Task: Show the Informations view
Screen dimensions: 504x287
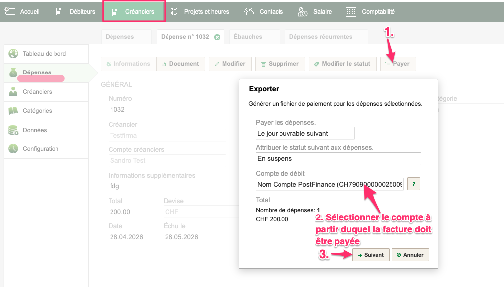Action: (x=128, y=64)
